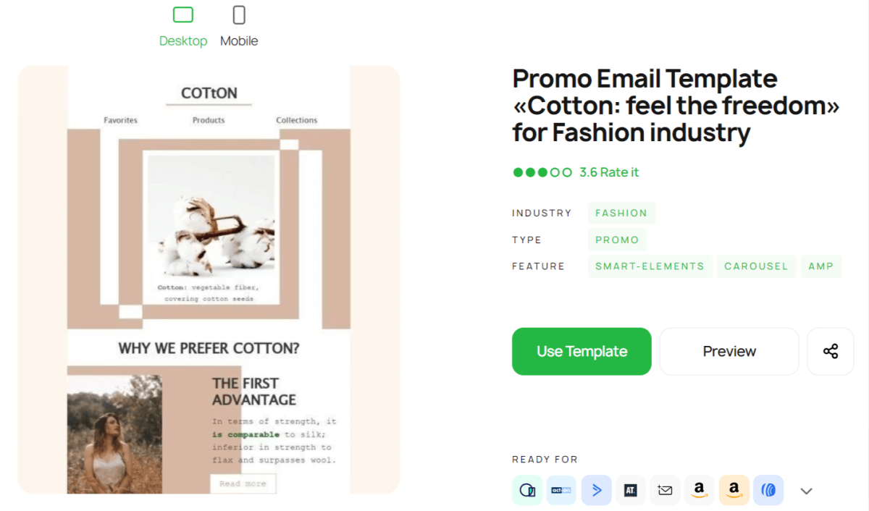Click the ActiveCampaign integration icon
Image resolution: width=869 pixels, height=511 pixels.
coord(597,490)
